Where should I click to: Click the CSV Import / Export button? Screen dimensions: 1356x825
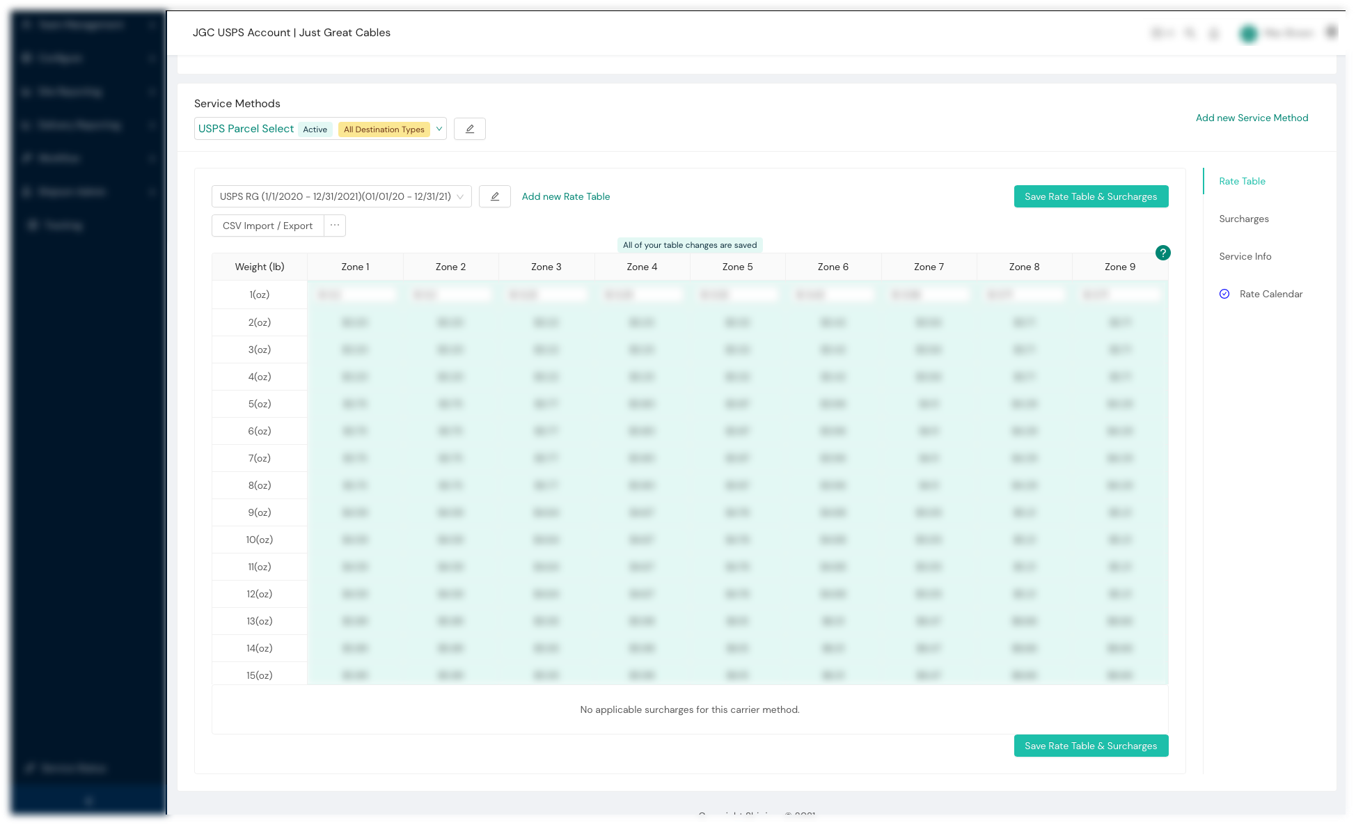tap(267, 226)
